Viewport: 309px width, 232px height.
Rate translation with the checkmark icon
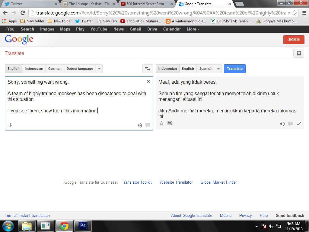(299, 124)
